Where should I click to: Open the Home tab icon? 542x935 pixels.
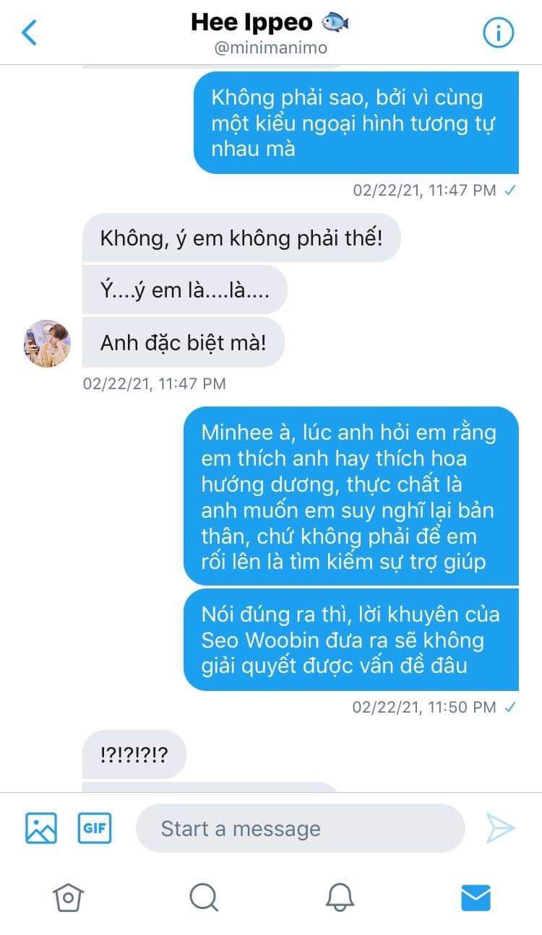pos(68,897)
